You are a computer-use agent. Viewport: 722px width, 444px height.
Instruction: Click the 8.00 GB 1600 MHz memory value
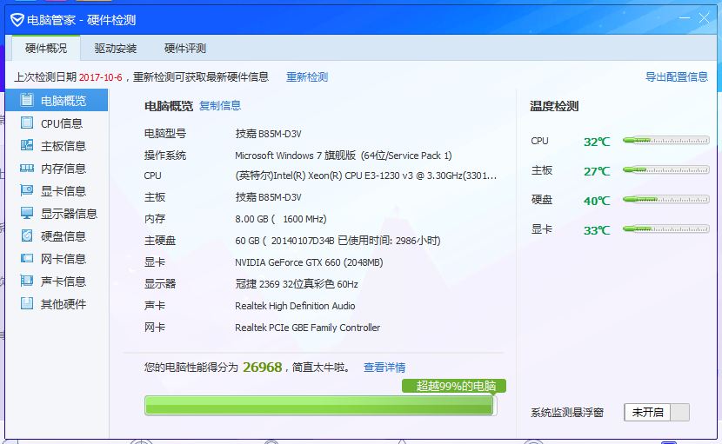pyautogui.click(x=280, y=219)
